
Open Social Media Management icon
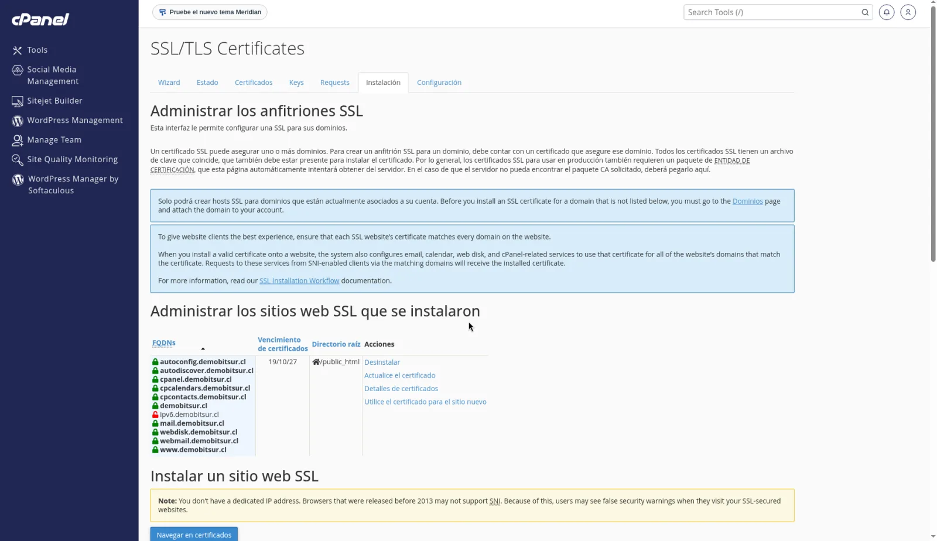[x=17, y=70]
